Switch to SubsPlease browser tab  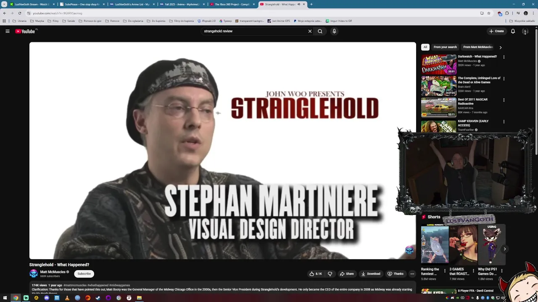[x=82, y=4]
